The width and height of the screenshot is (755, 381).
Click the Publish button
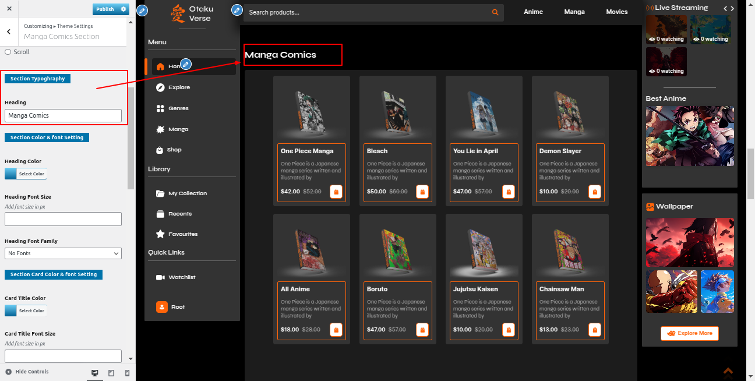[x=105, y=9]
